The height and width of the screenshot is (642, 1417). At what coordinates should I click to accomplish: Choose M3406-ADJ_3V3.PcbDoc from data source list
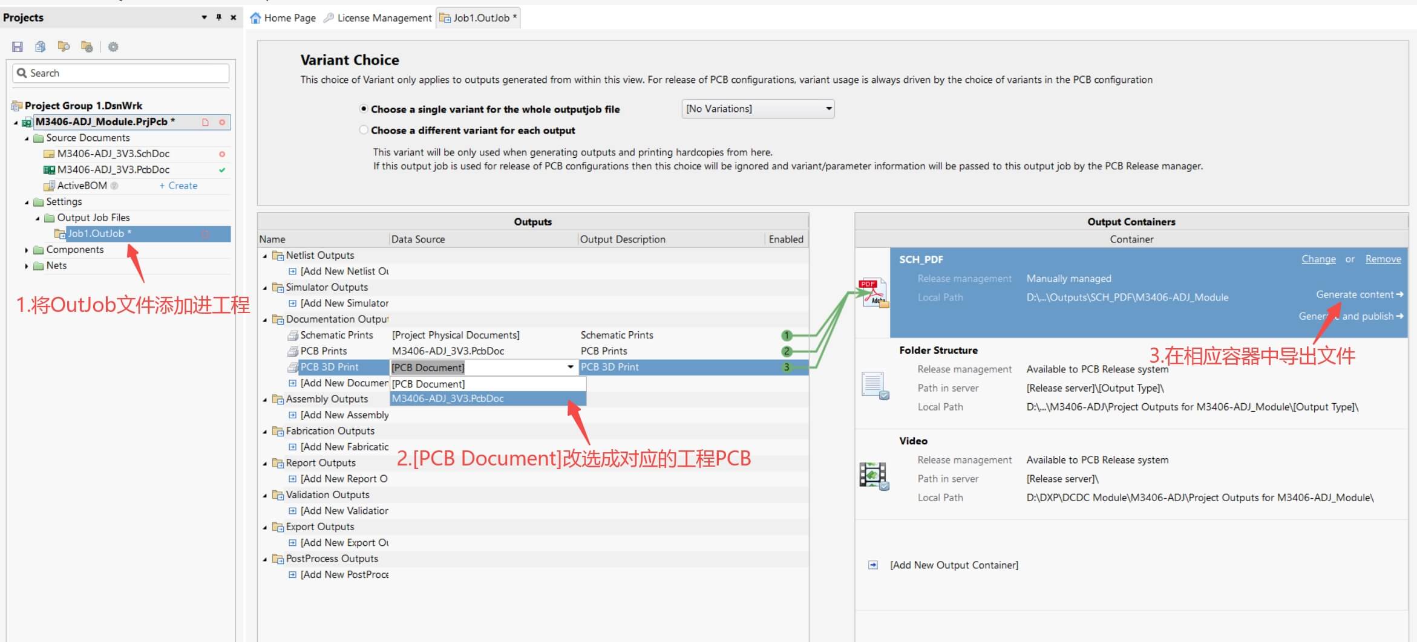[448, 398]
